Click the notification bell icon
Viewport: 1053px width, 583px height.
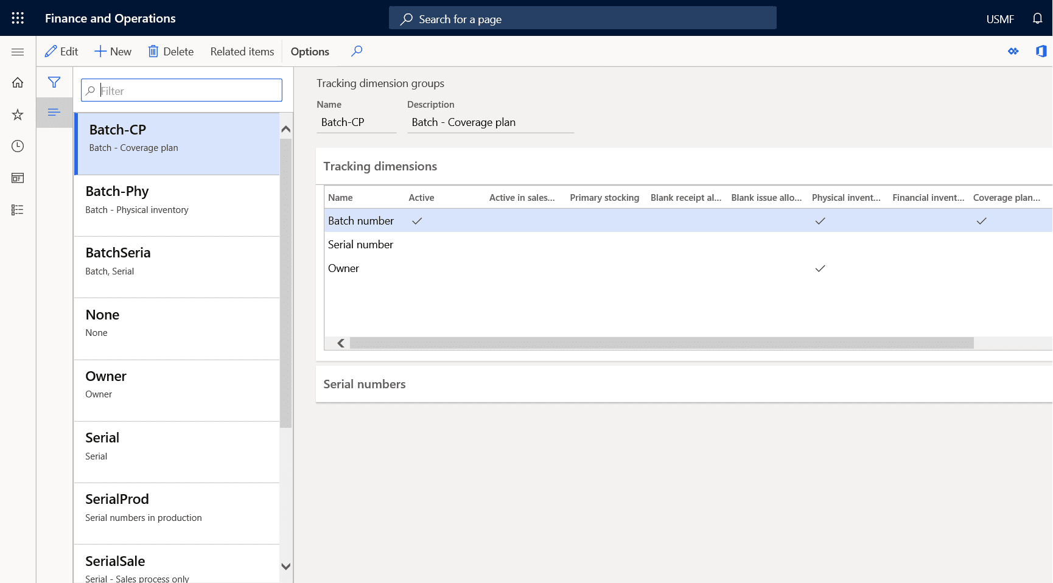[1037, 18]
